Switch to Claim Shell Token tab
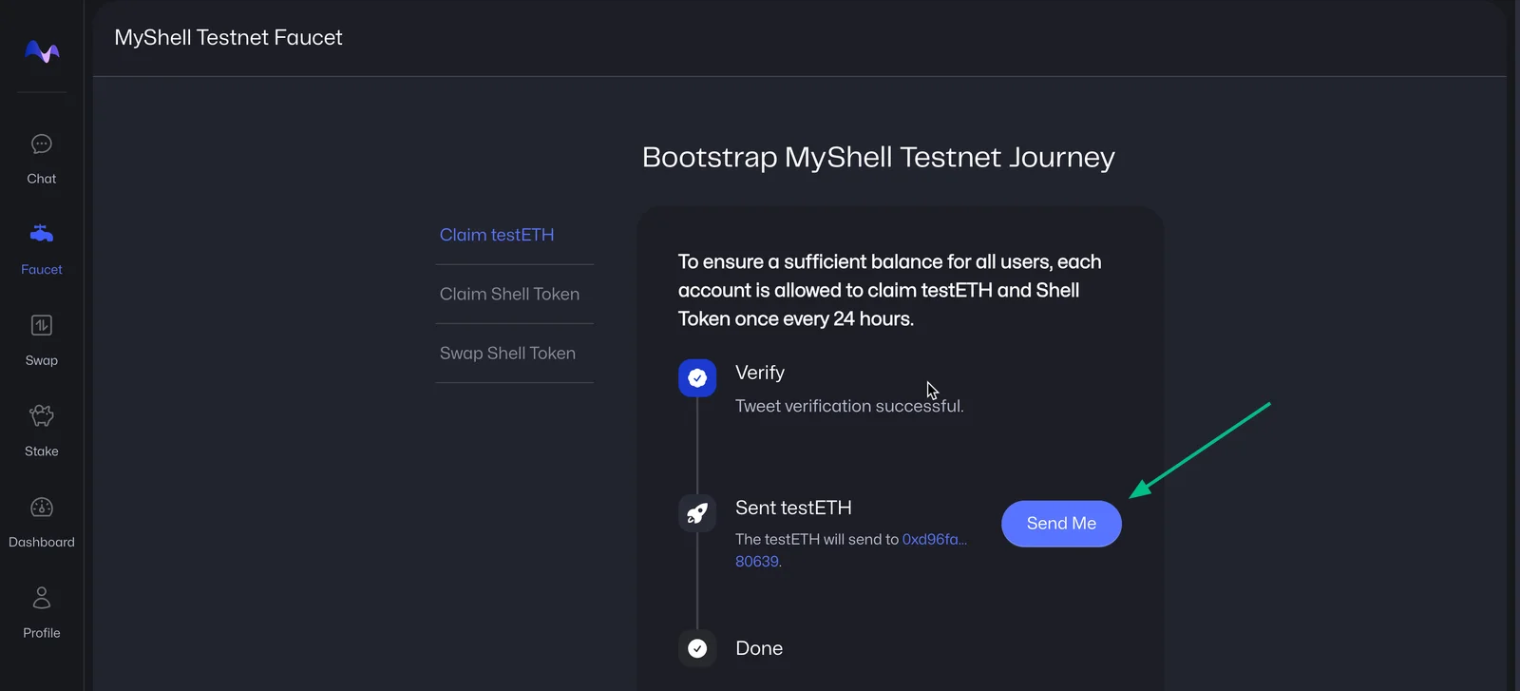Screen dimensions: 1520x691 coord(509,294)
